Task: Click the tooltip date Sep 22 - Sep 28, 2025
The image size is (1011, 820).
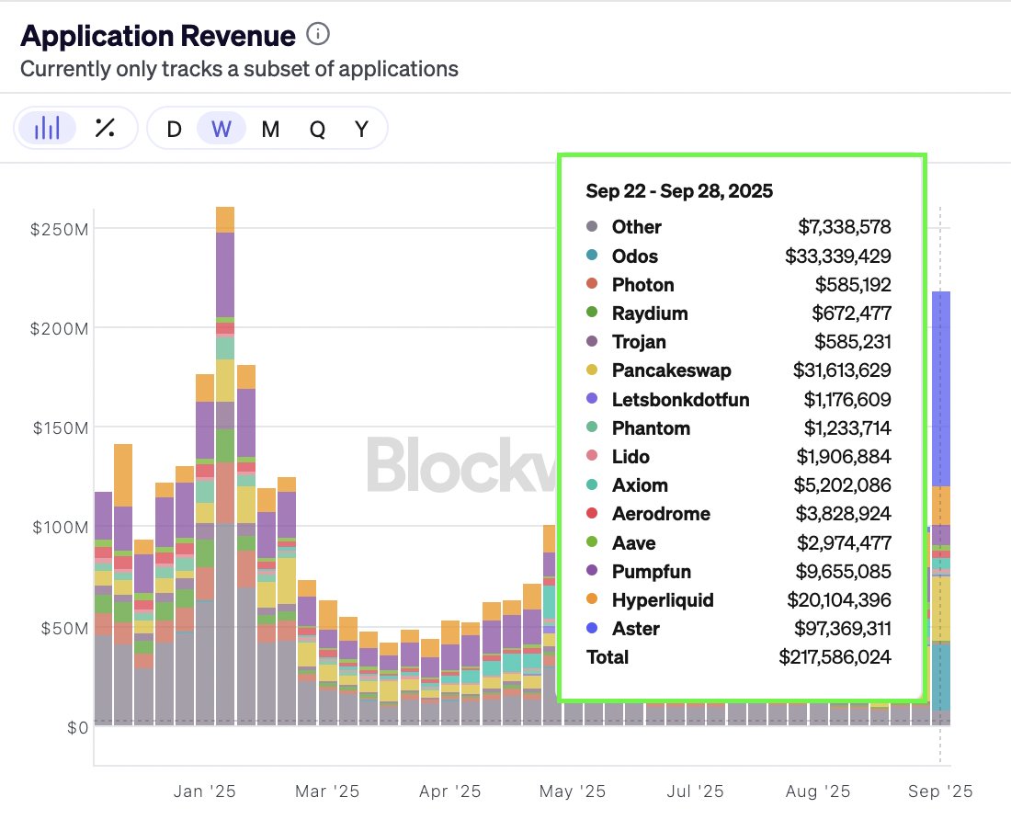Action: click(x=679, y=191)
